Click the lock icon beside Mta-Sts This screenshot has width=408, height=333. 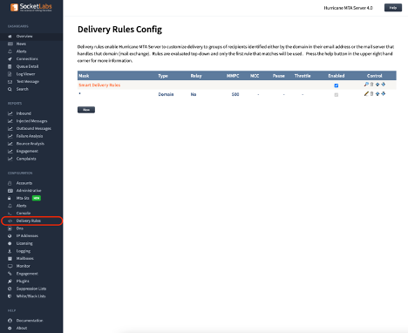(x=10, y=198)
